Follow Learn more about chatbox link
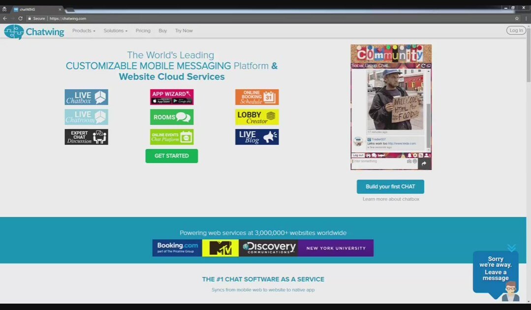The width and height of the screenshot is (531, 310). (x=391, y=199)
